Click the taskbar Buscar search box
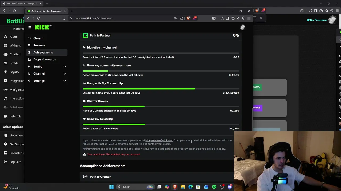 pos(136,187)
